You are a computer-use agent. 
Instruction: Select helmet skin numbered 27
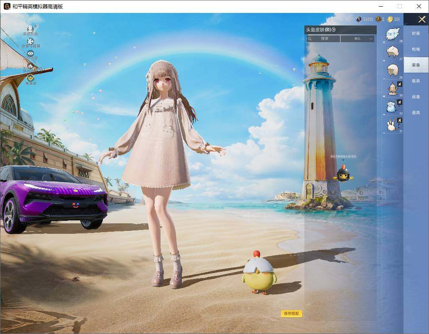(x=393, y=53)
